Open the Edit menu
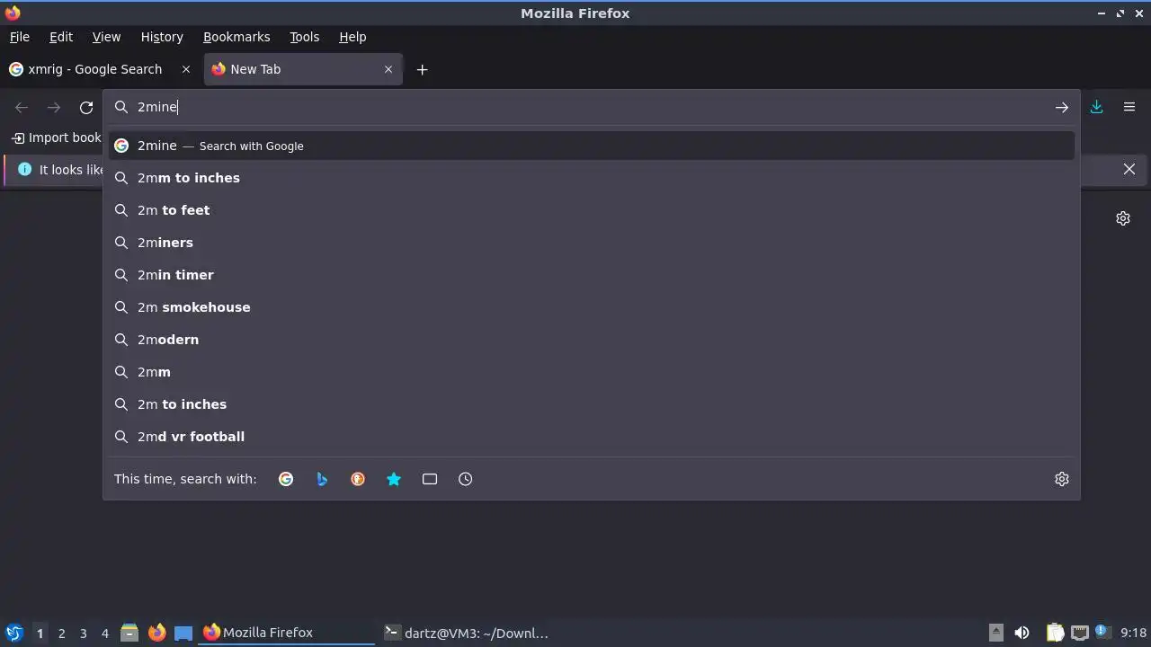1151x647 pixels. coord(61,37)
